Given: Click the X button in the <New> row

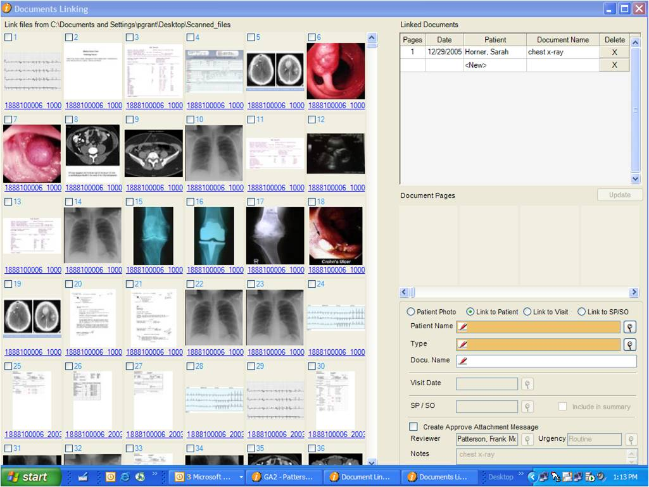Looking at the screenshot, I should (x=614, y=65).
